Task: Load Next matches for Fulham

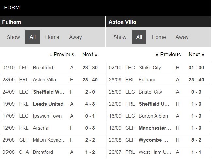Action: pos(90,54)
